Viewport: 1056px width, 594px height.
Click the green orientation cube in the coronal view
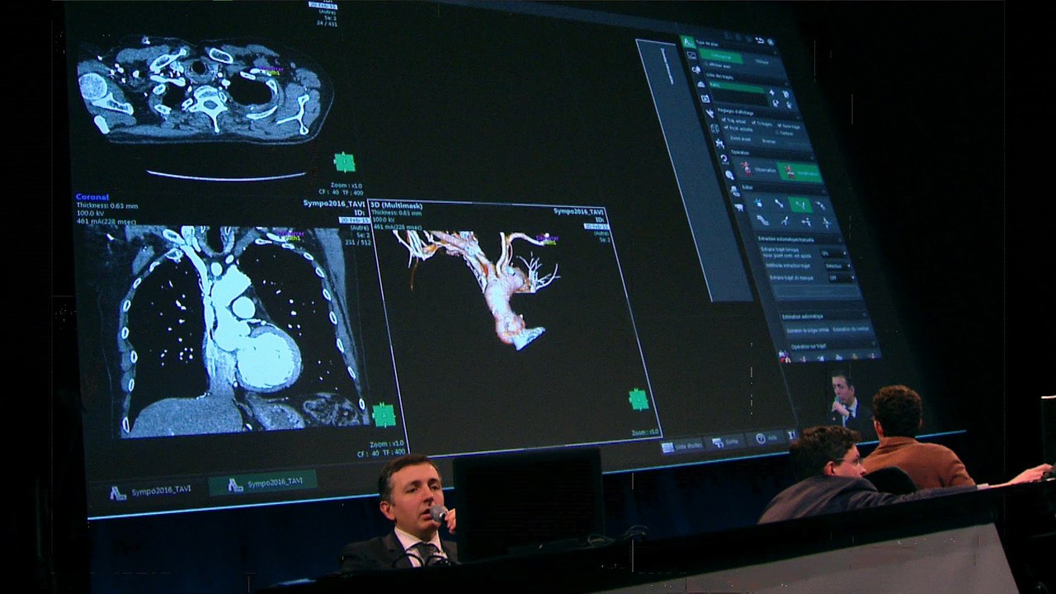[x=384, y=415]
